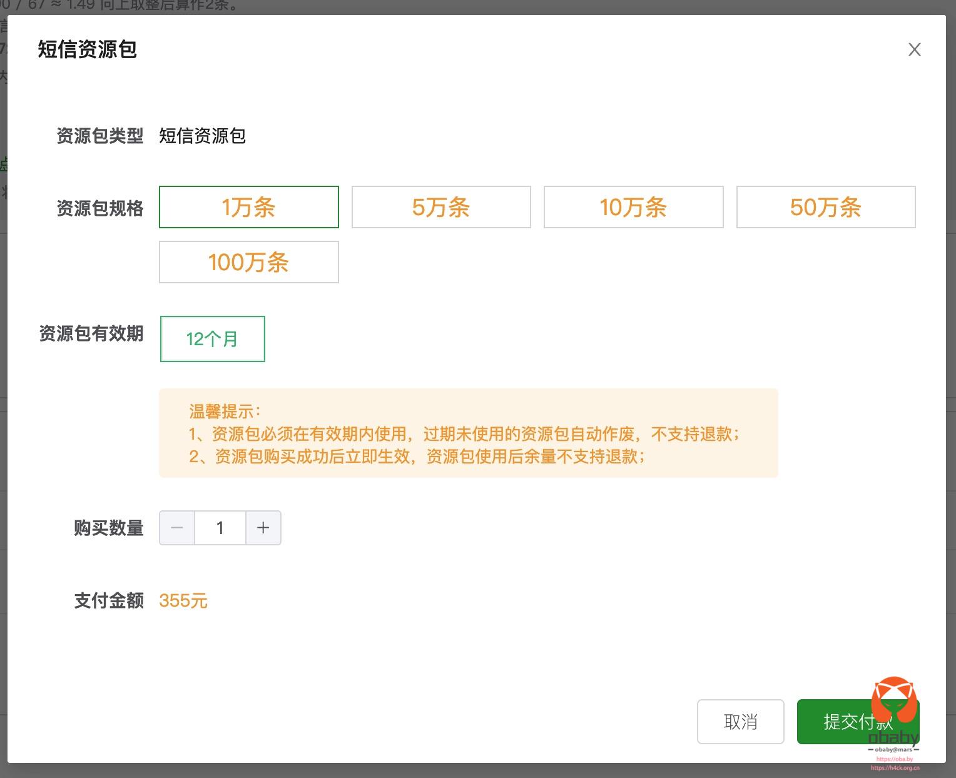Close the 短信资源包 dialog with the X

pos(914,50)
